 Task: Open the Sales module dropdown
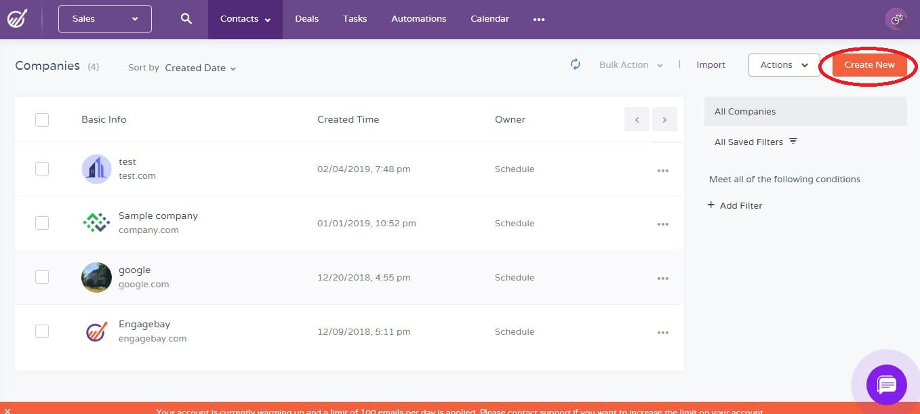pos(104,18)
